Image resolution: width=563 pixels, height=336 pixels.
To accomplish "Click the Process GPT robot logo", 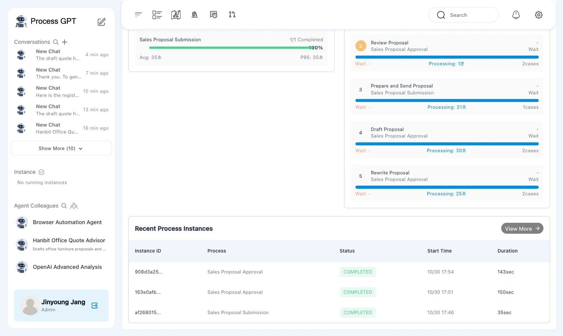I will 21,21.
